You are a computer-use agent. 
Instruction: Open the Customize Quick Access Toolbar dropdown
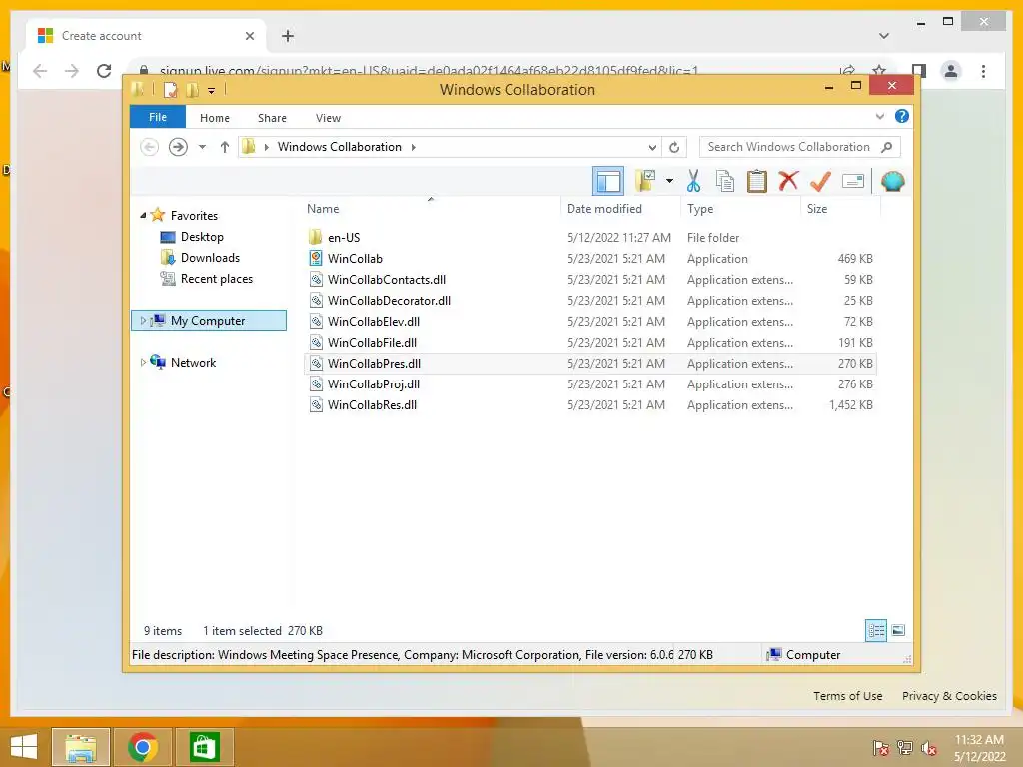coord(212,91)
